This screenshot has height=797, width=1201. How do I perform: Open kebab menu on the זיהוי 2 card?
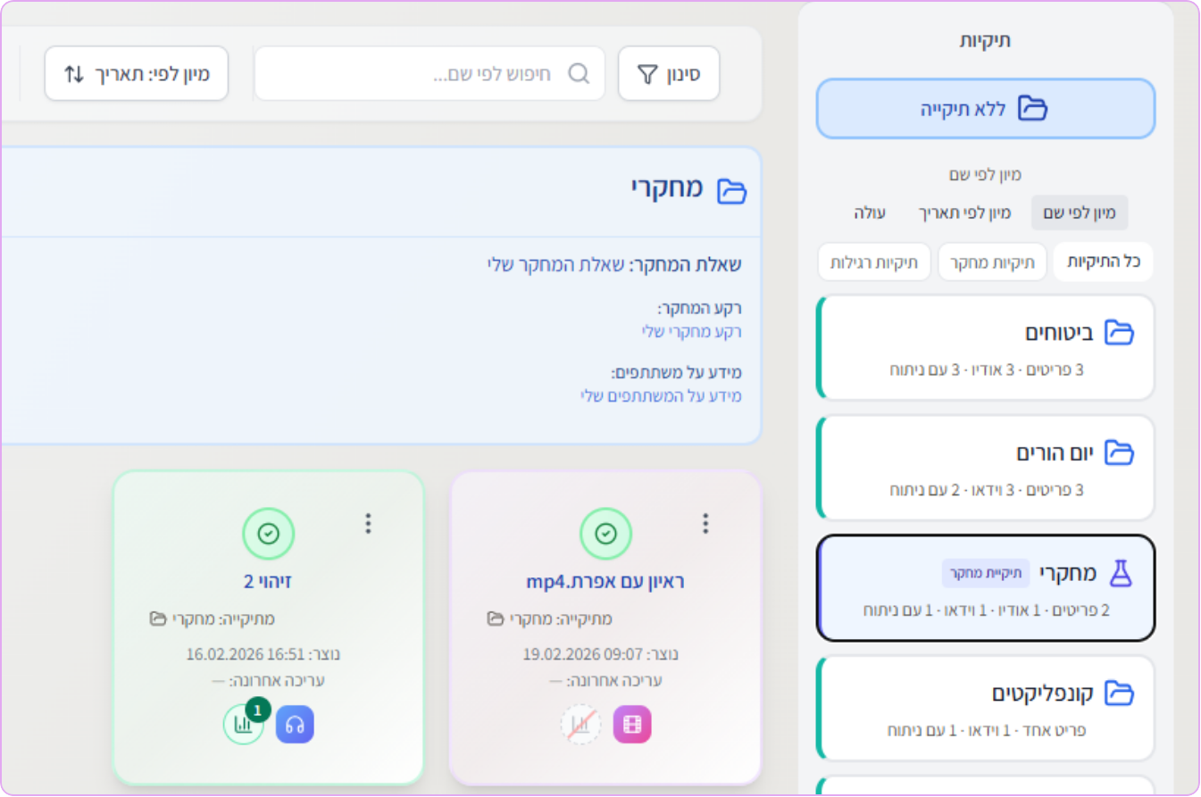[367, 523]
